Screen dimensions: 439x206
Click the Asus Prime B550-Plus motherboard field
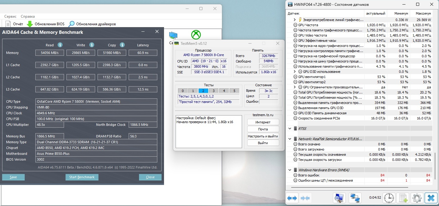click(x=97, y=154)
